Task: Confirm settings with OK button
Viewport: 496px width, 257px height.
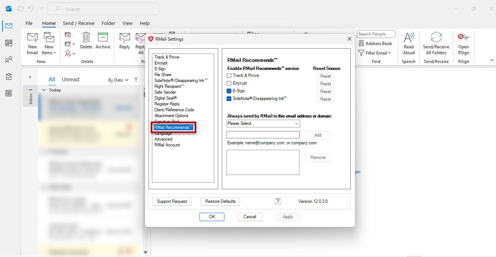Action: coord(212,217)
